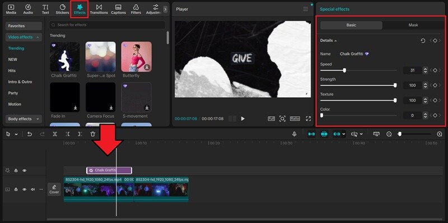Switch to the Transitions tab
Image resolution: width=448 pixels, height=223 pixels.
coord(99,9)
